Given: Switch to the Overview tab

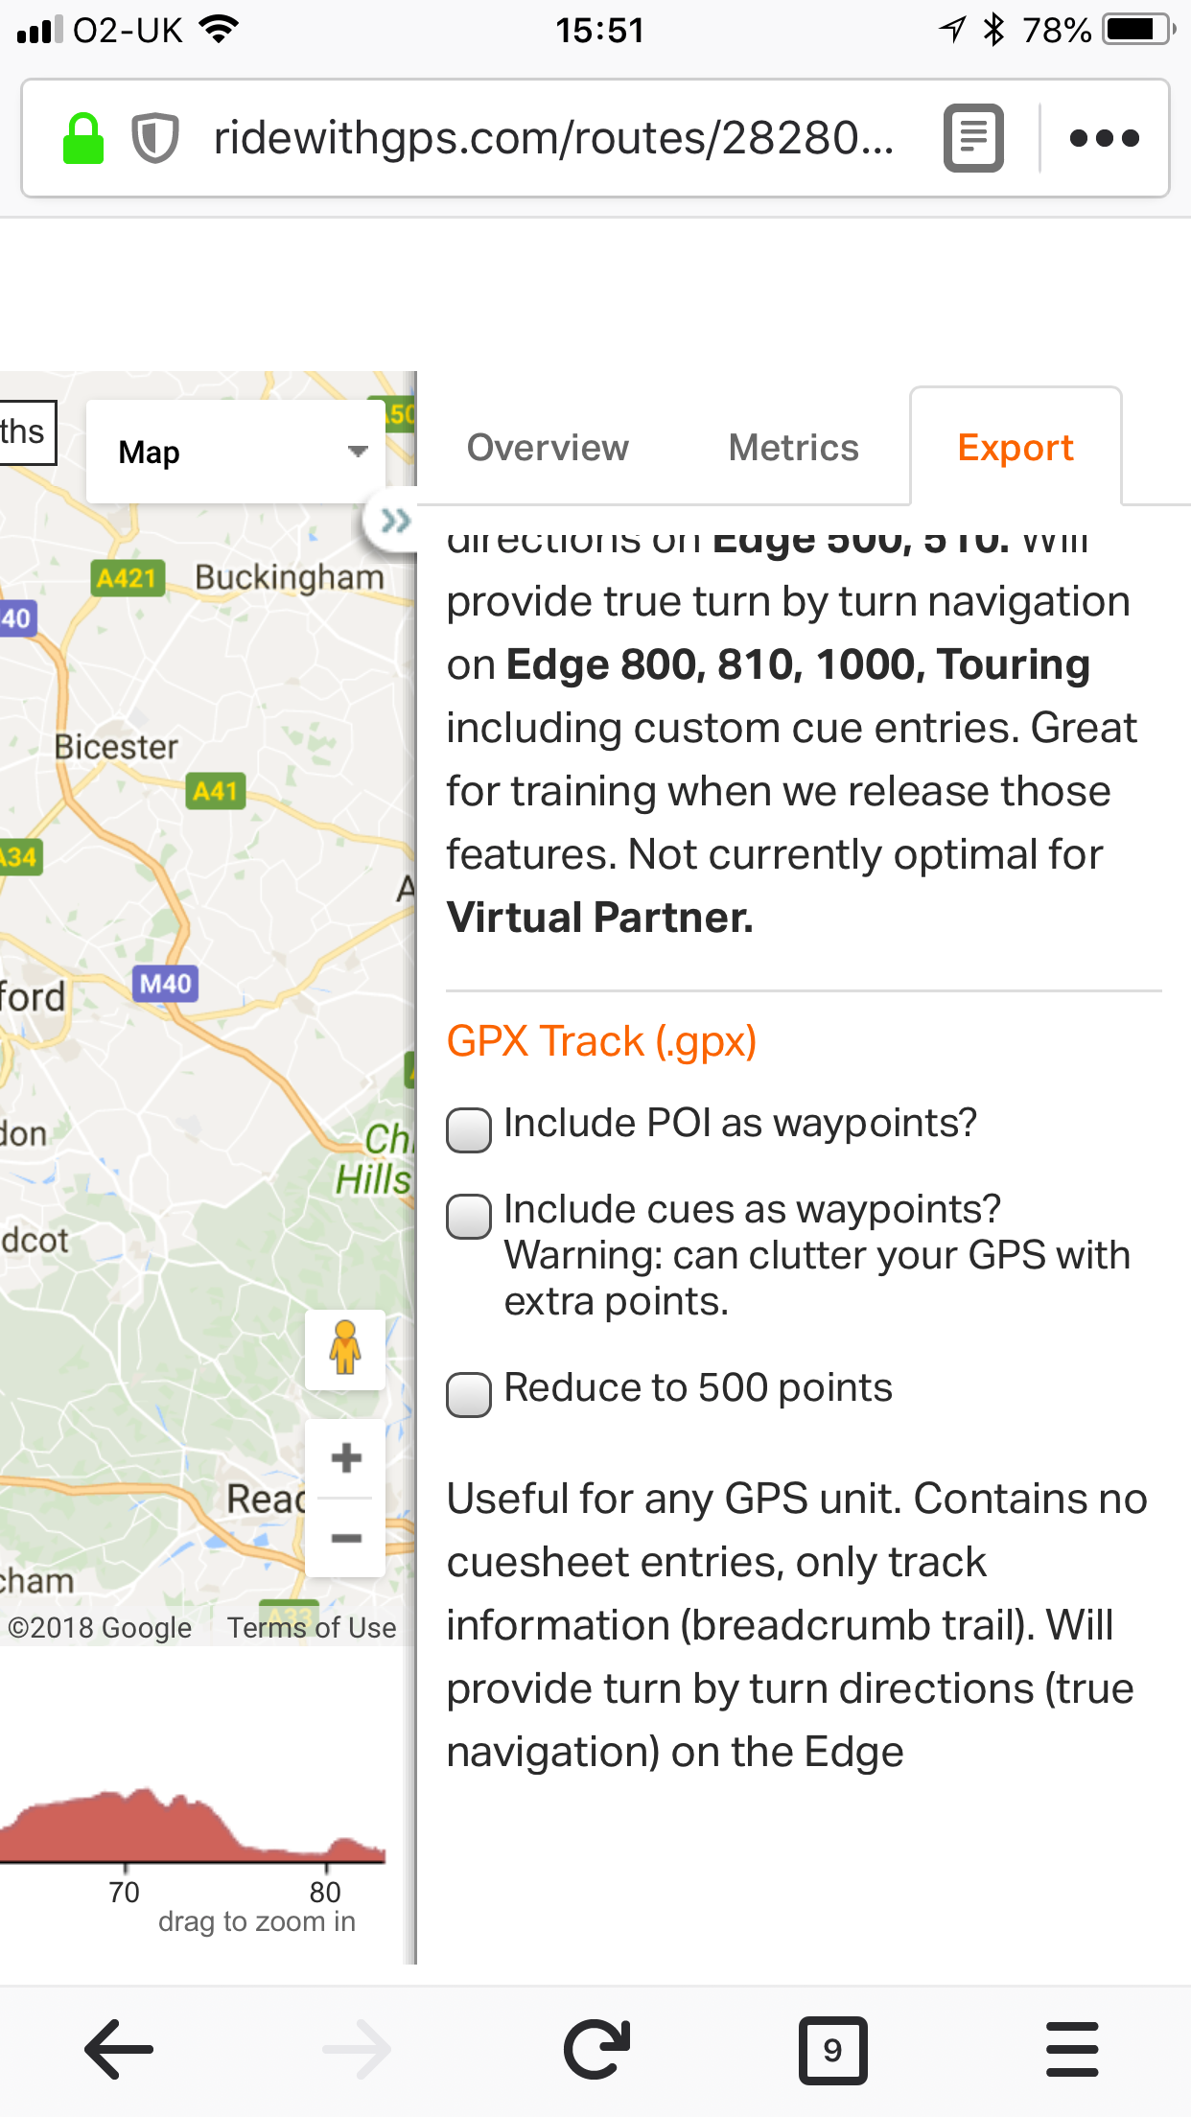Looking at the screenshot, I should click(x=547, y=447).
